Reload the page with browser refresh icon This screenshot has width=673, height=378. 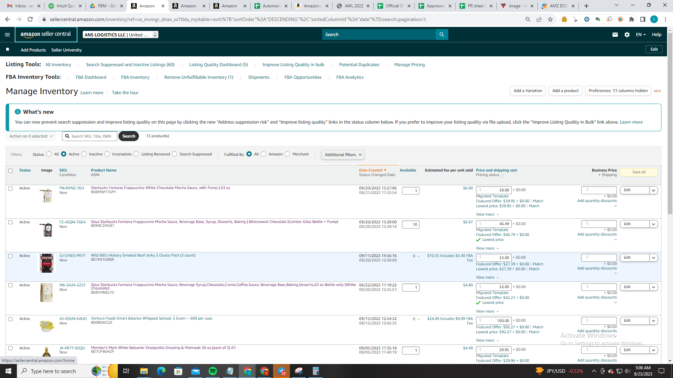pyautogui.click(x=30, y=19)
